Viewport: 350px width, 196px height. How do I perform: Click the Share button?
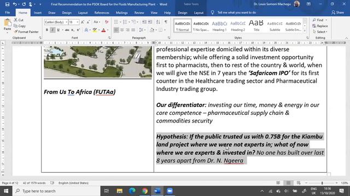338,13
